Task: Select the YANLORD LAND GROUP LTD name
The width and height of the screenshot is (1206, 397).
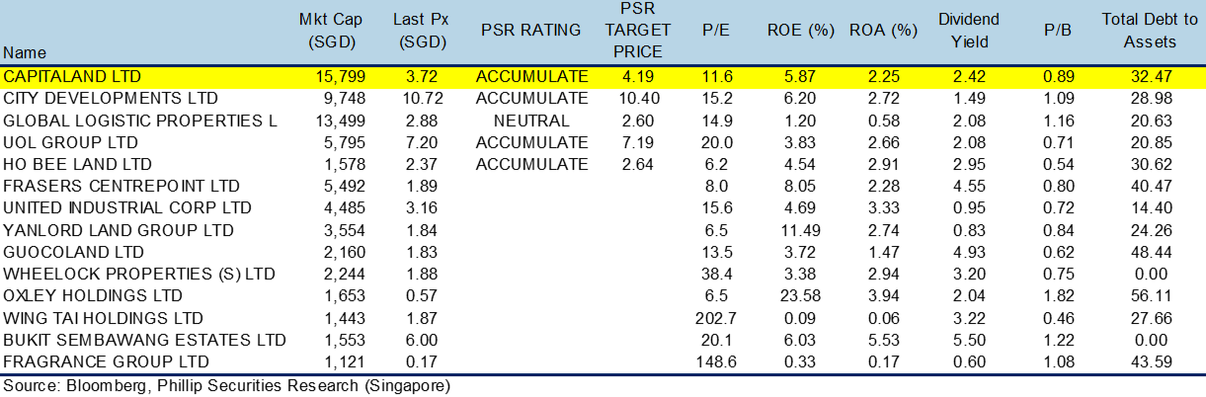Action: coord(119,230)
